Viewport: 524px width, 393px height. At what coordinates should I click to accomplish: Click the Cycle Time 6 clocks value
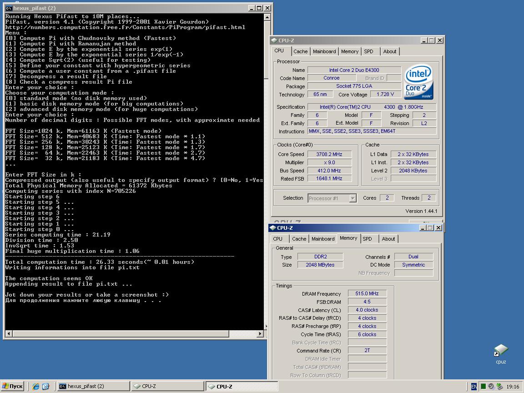click(367, 334)
